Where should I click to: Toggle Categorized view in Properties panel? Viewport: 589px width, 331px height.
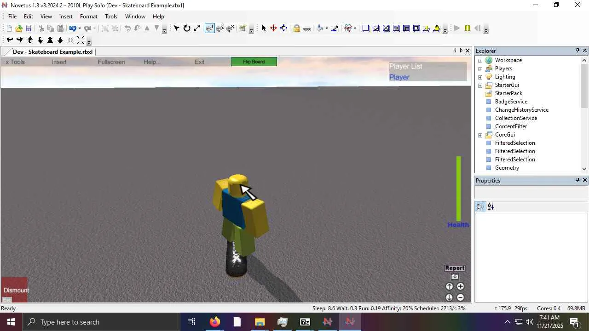point(480,206)
